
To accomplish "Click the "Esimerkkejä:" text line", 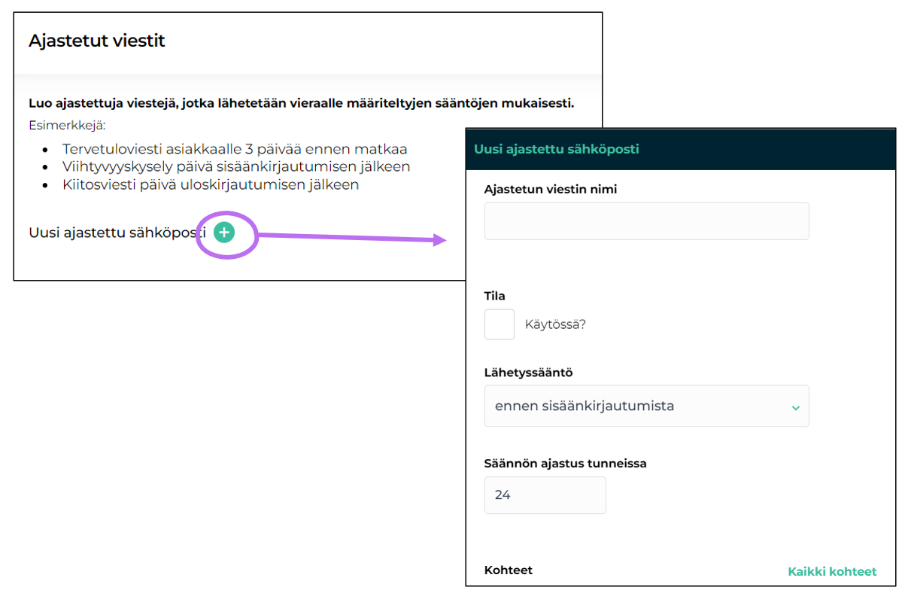I will coord(67,126).
